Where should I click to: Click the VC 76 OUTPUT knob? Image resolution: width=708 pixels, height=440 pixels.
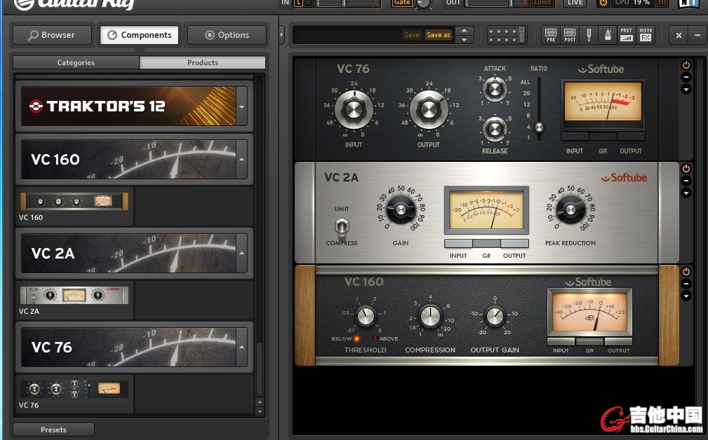point(429,109)
